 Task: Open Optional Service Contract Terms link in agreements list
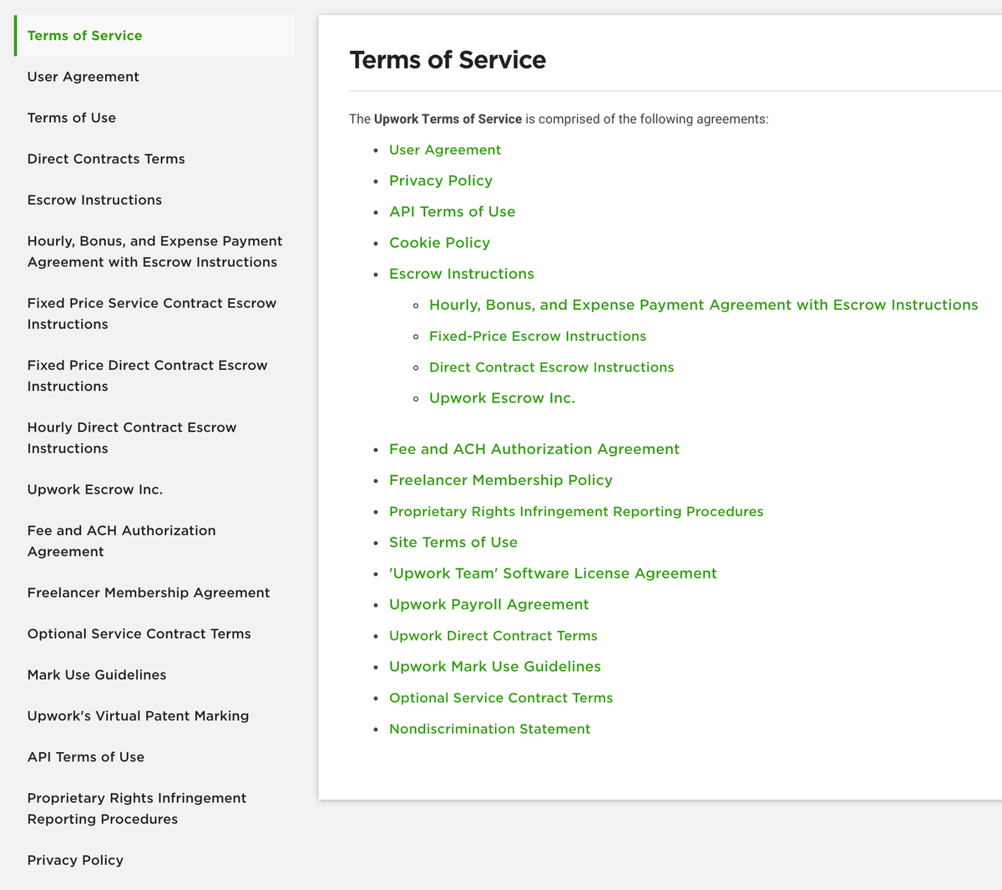point(501,698)
